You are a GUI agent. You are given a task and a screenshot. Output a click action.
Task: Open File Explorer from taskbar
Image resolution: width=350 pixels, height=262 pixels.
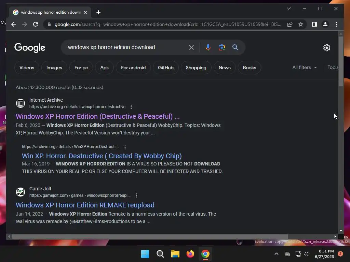point(175,254)
